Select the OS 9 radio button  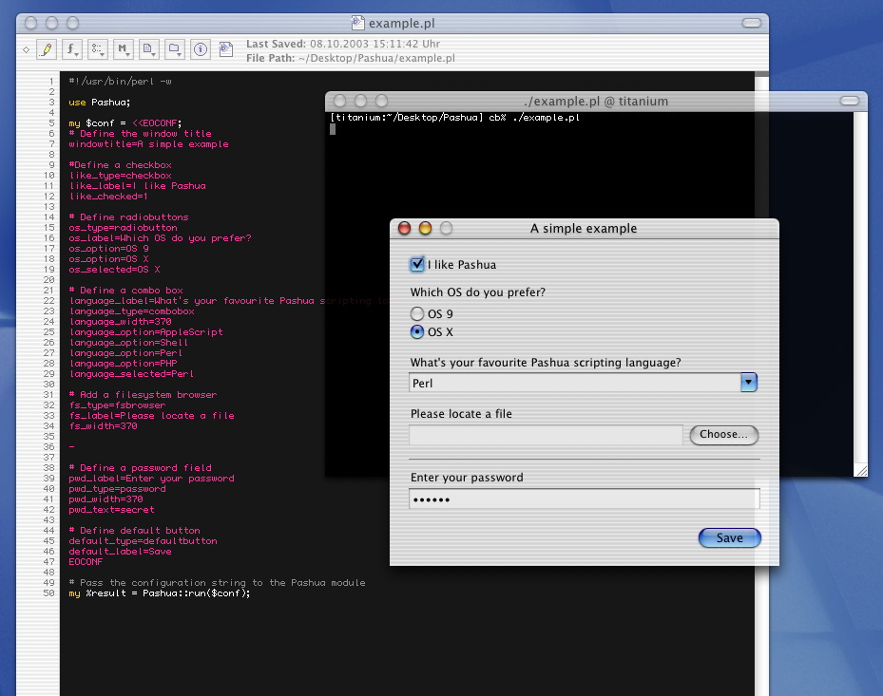click(x=416, y=313)
